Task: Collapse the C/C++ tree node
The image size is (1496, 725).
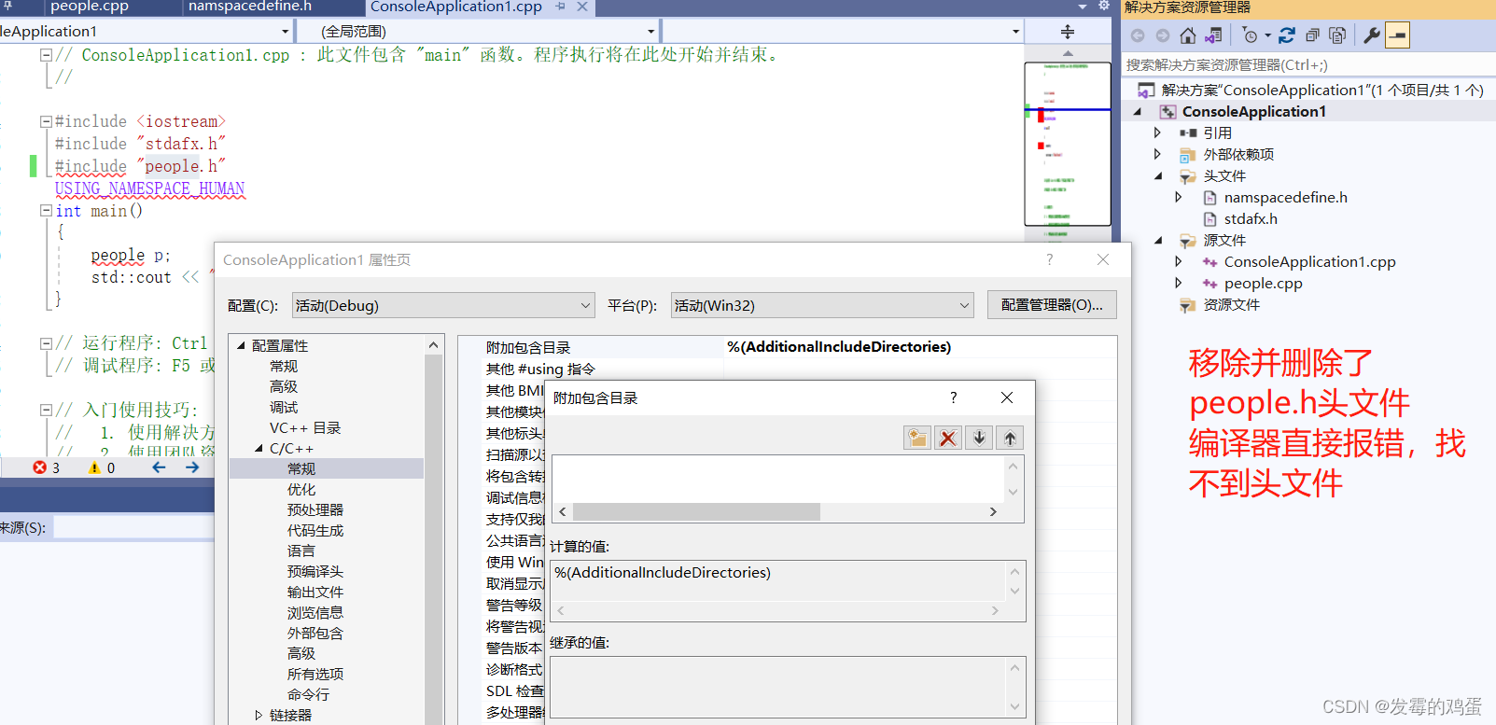Action: [259, 449]
